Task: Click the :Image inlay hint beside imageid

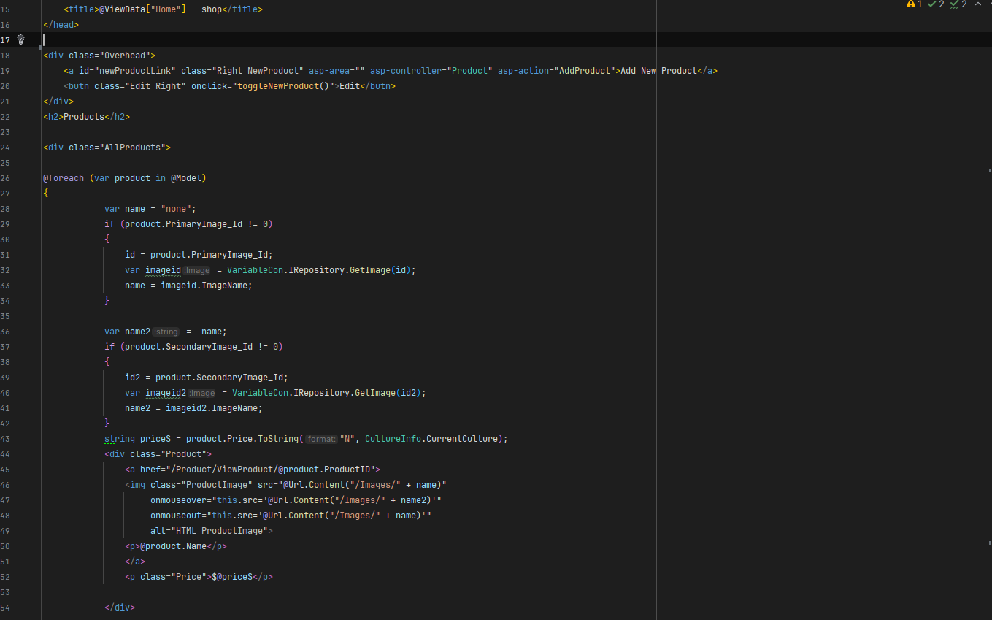Action: click(197, 270)
